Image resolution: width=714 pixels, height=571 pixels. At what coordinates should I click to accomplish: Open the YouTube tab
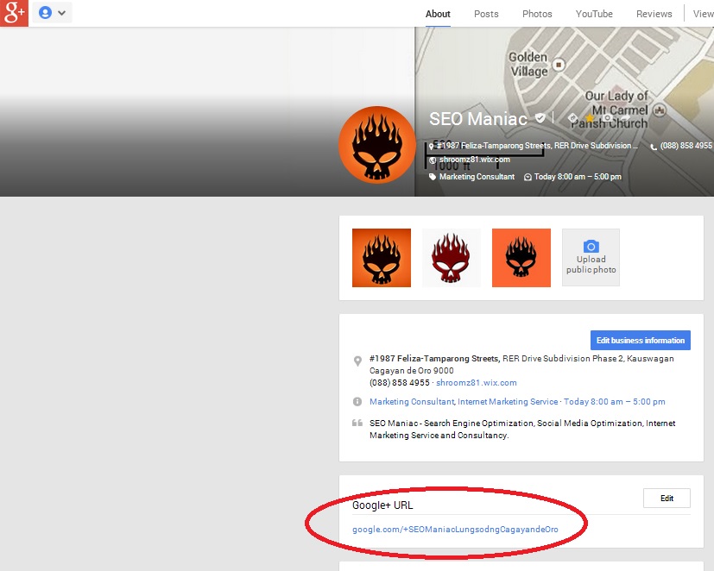pyautogui.click(x=593, y=14)
